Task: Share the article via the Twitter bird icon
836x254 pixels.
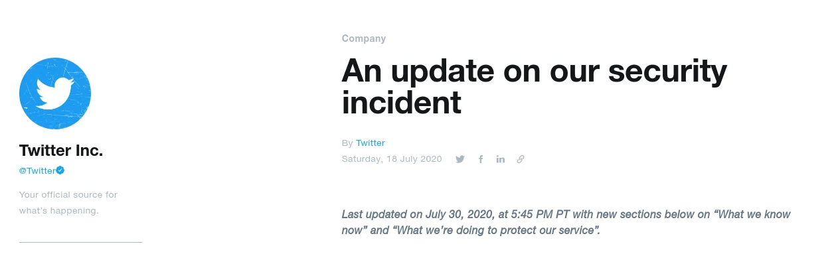Action: coord(460,159)
